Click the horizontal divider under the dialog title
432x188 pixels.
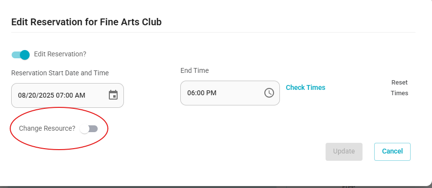[213, 32]
